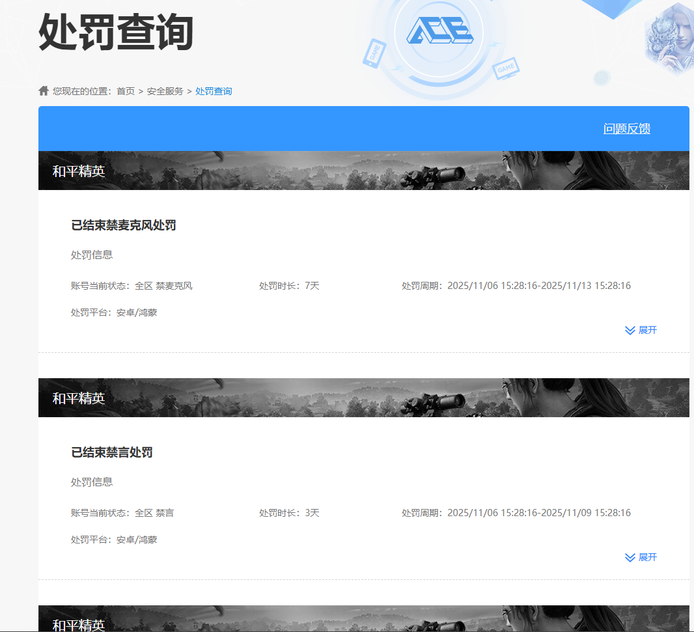This screenshot has height=632, width=694.
Task: Go to 首页 in the breadcrumb
Action: 126,91
